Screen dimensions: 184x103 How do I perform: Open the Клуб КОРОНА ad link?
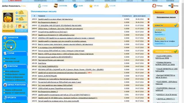point(166,89)
